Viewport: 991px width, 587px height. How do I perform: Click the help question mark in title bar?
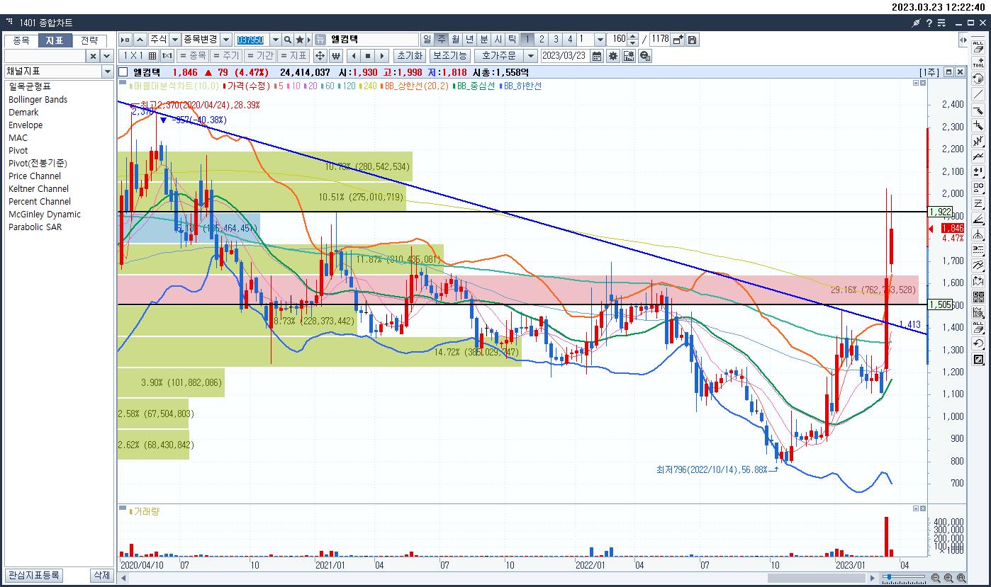[929, 23]
